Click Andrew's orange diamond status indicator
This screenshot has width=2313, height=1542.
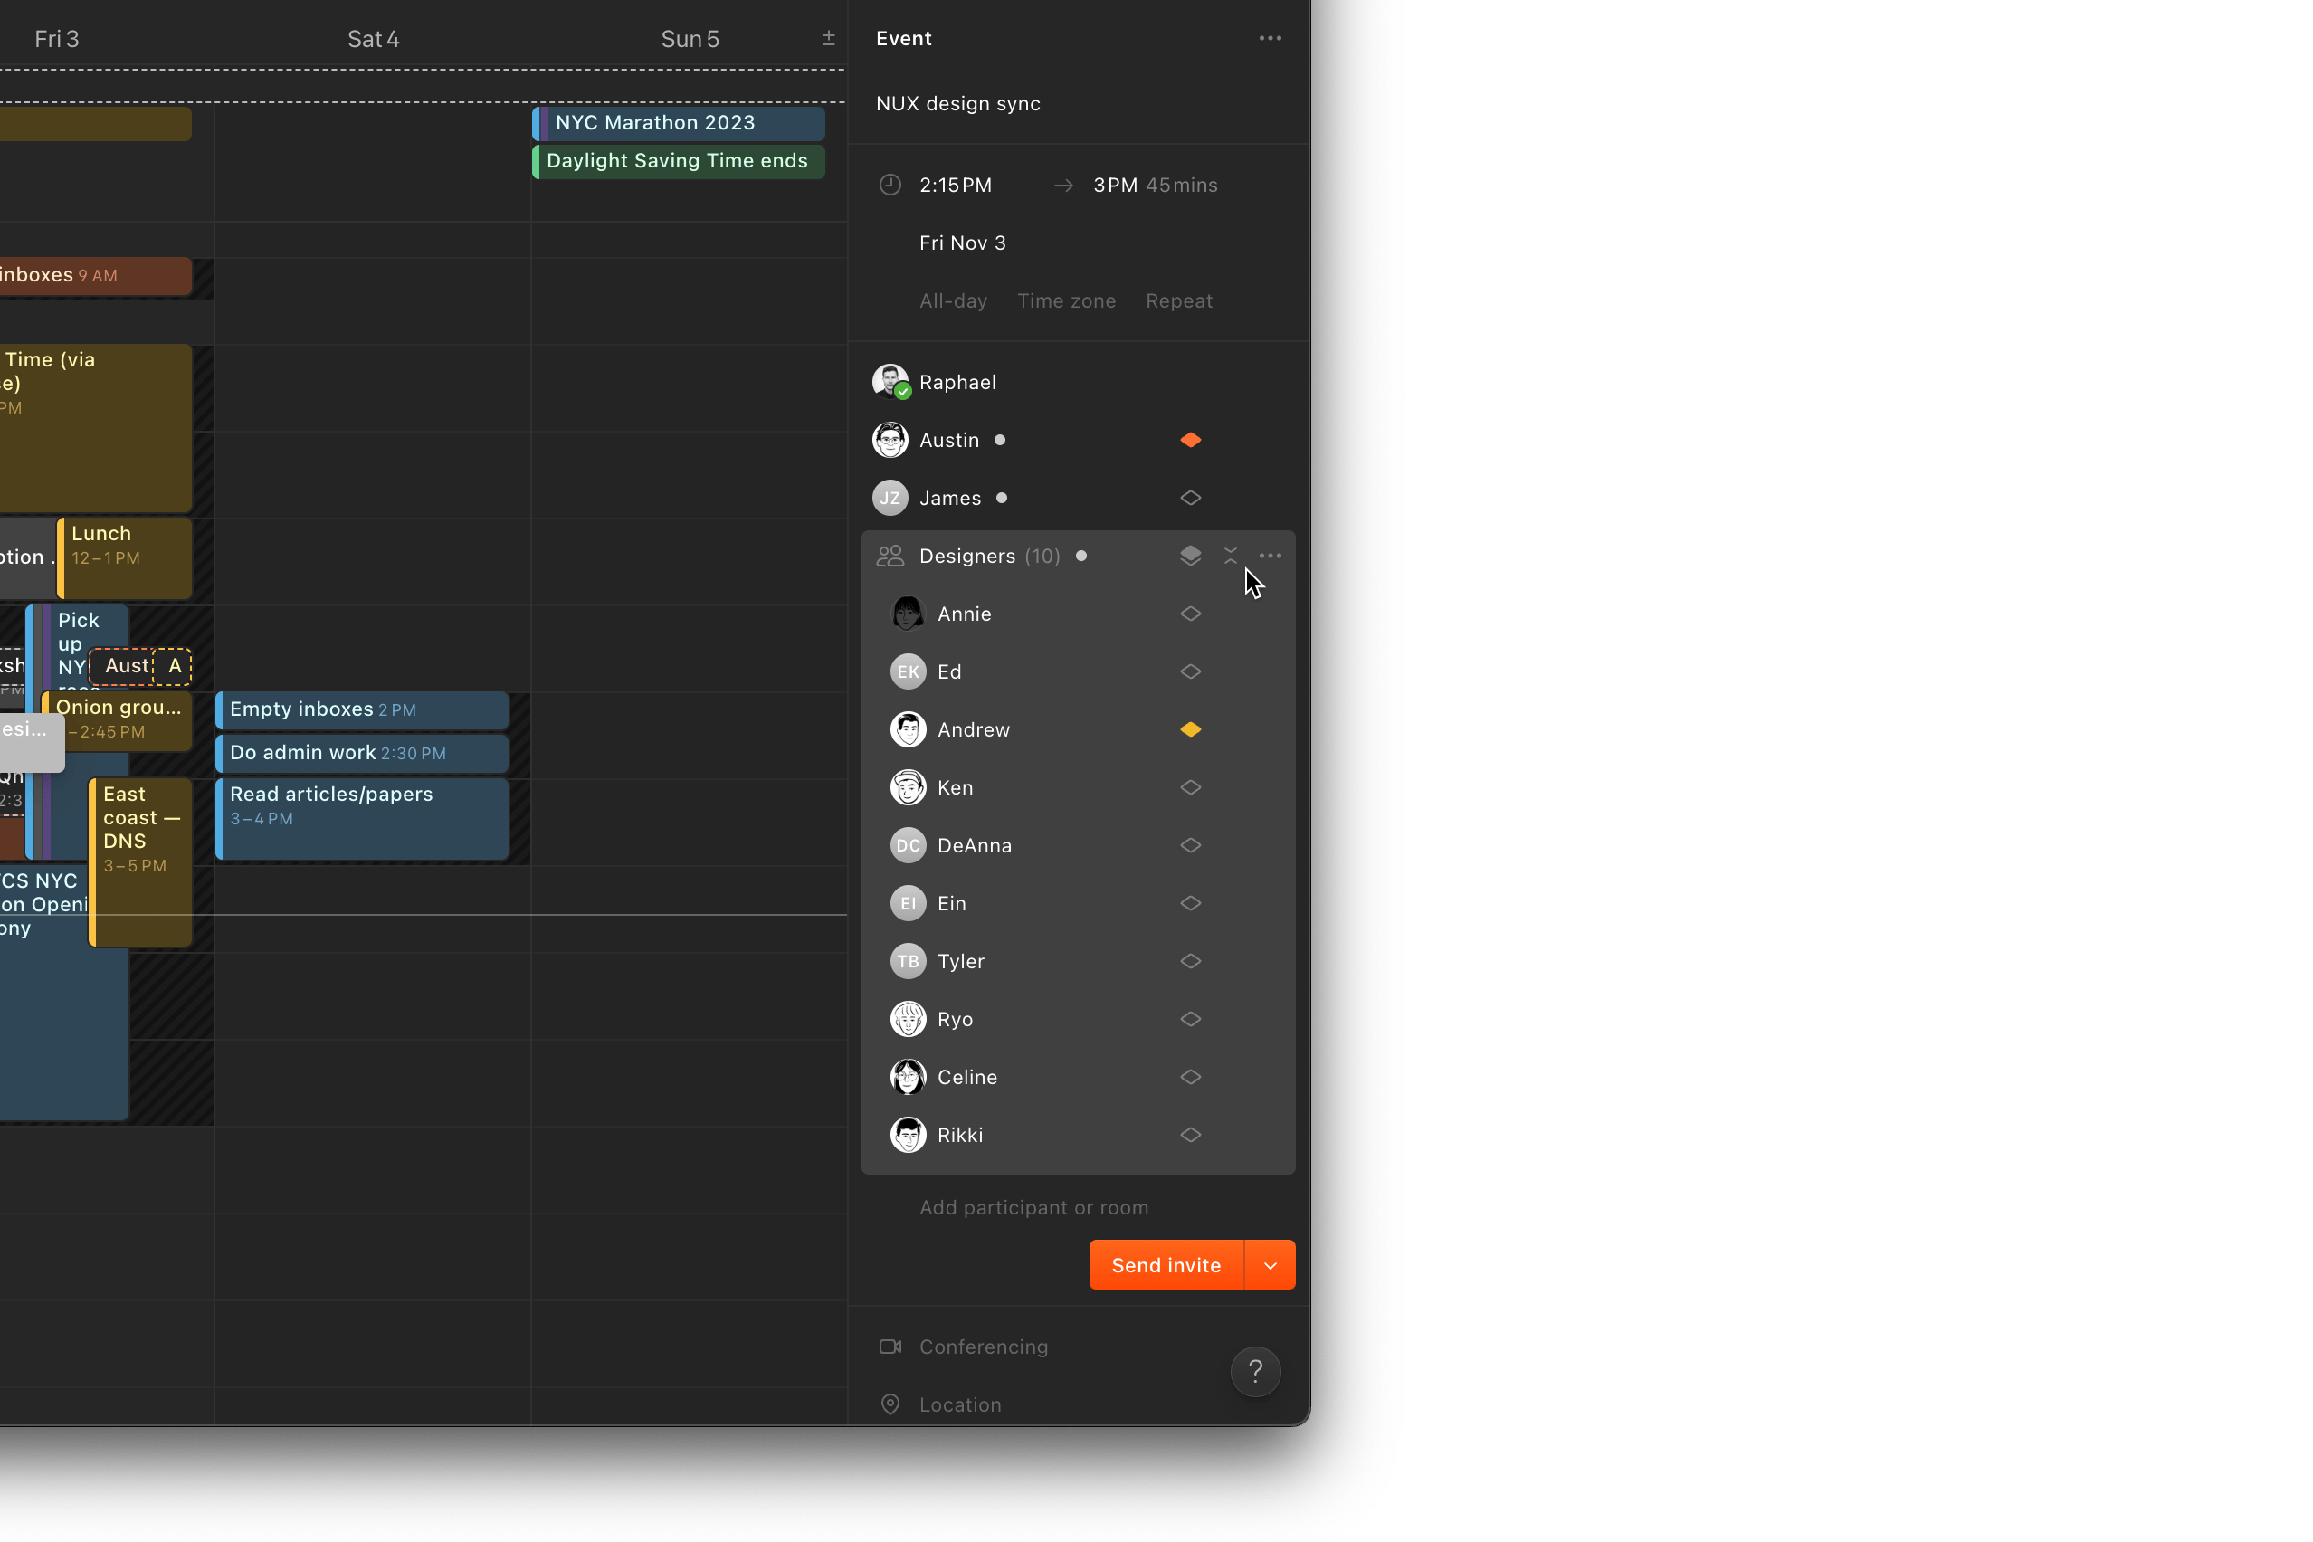(1191, 729)
